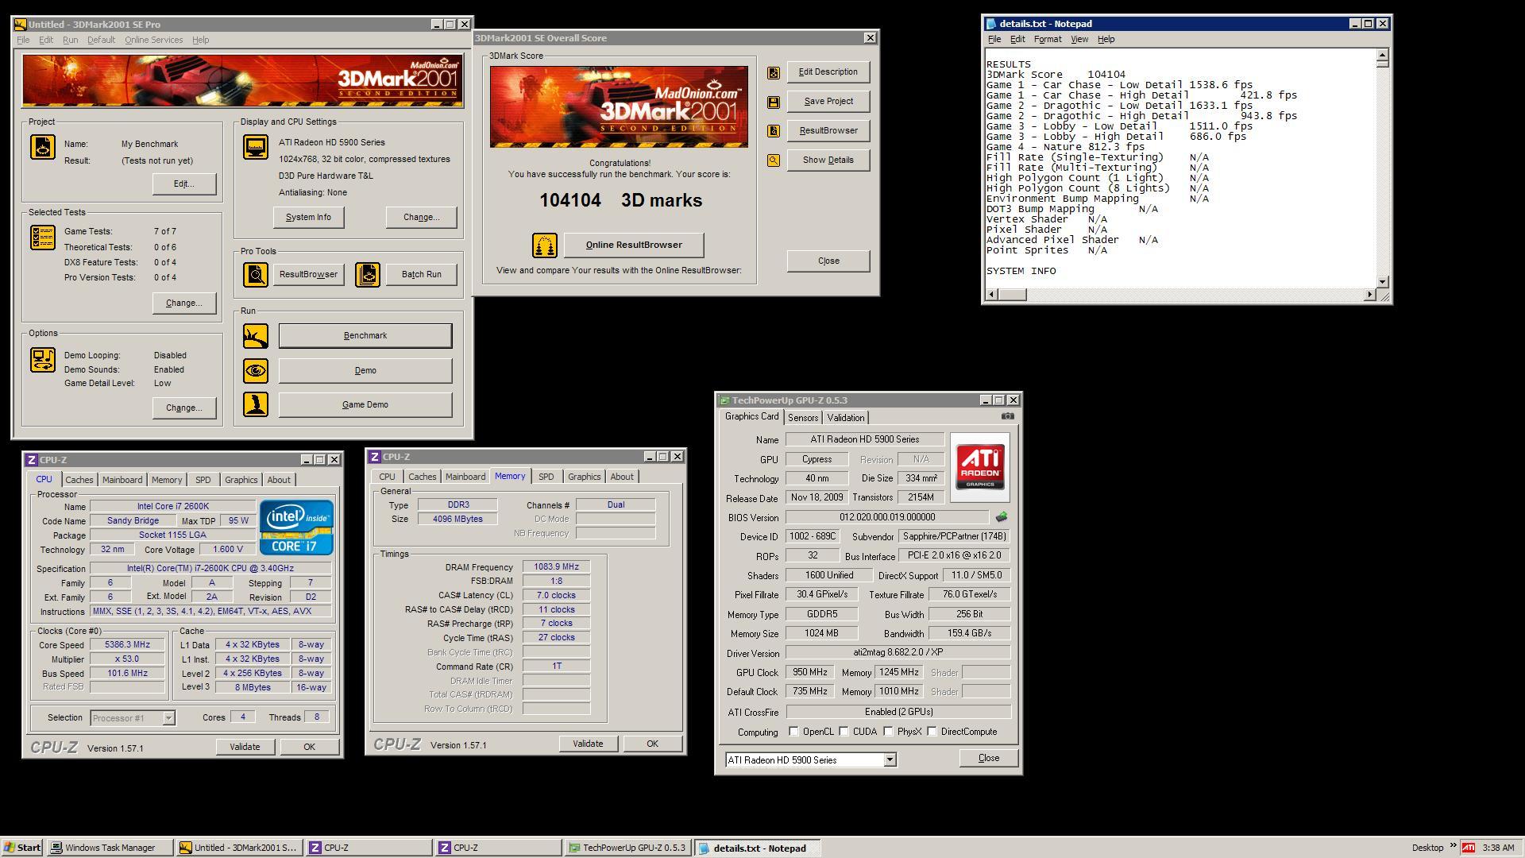The image size is (1525, 858).
Task: Click the Core Speed 5386.3 MHz value
Action: 127,645
